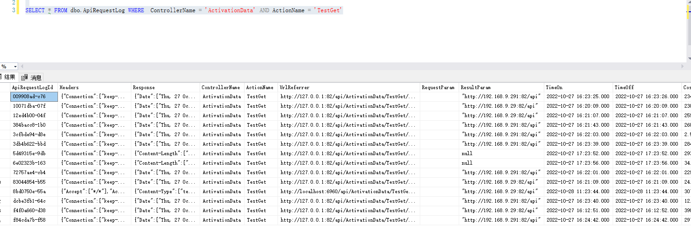Click the editor's vertical scroll down arrow
Viewport: 691px width, 237px height.
click(x=688, y=59)
